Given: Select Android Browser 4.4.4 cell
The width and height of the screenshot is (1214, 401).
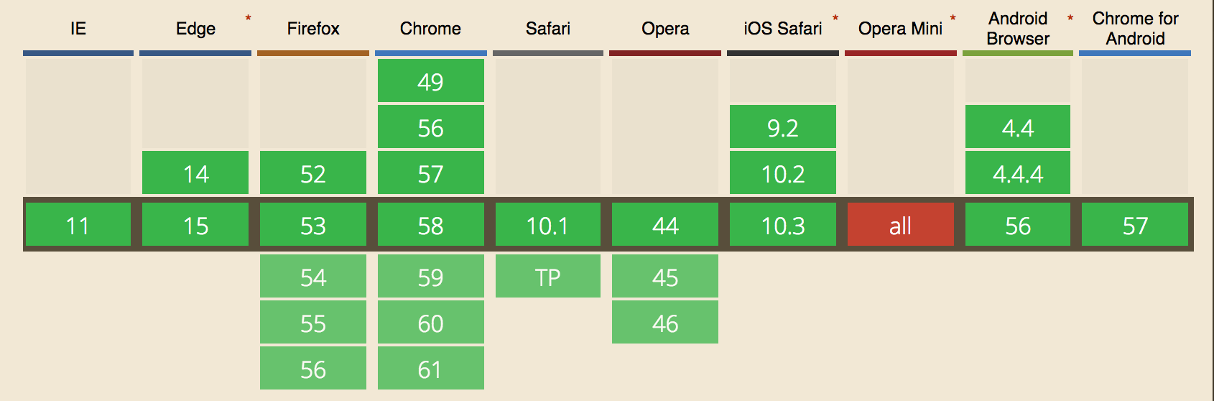Looking at the screenshot, I should 1018,172.
